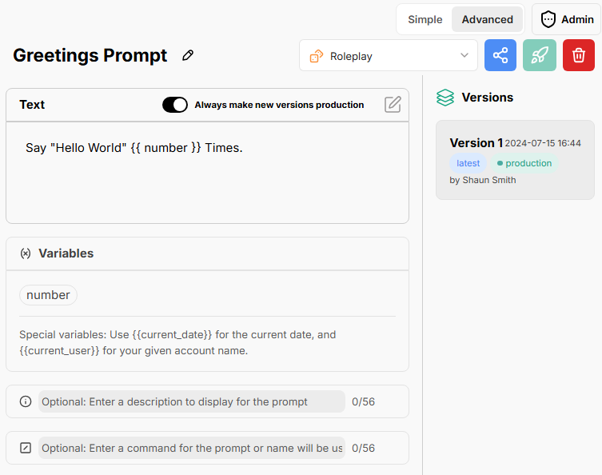Open Version 1 in Versions list
This screenshot has height=475, width=602.
pos(515,159)
